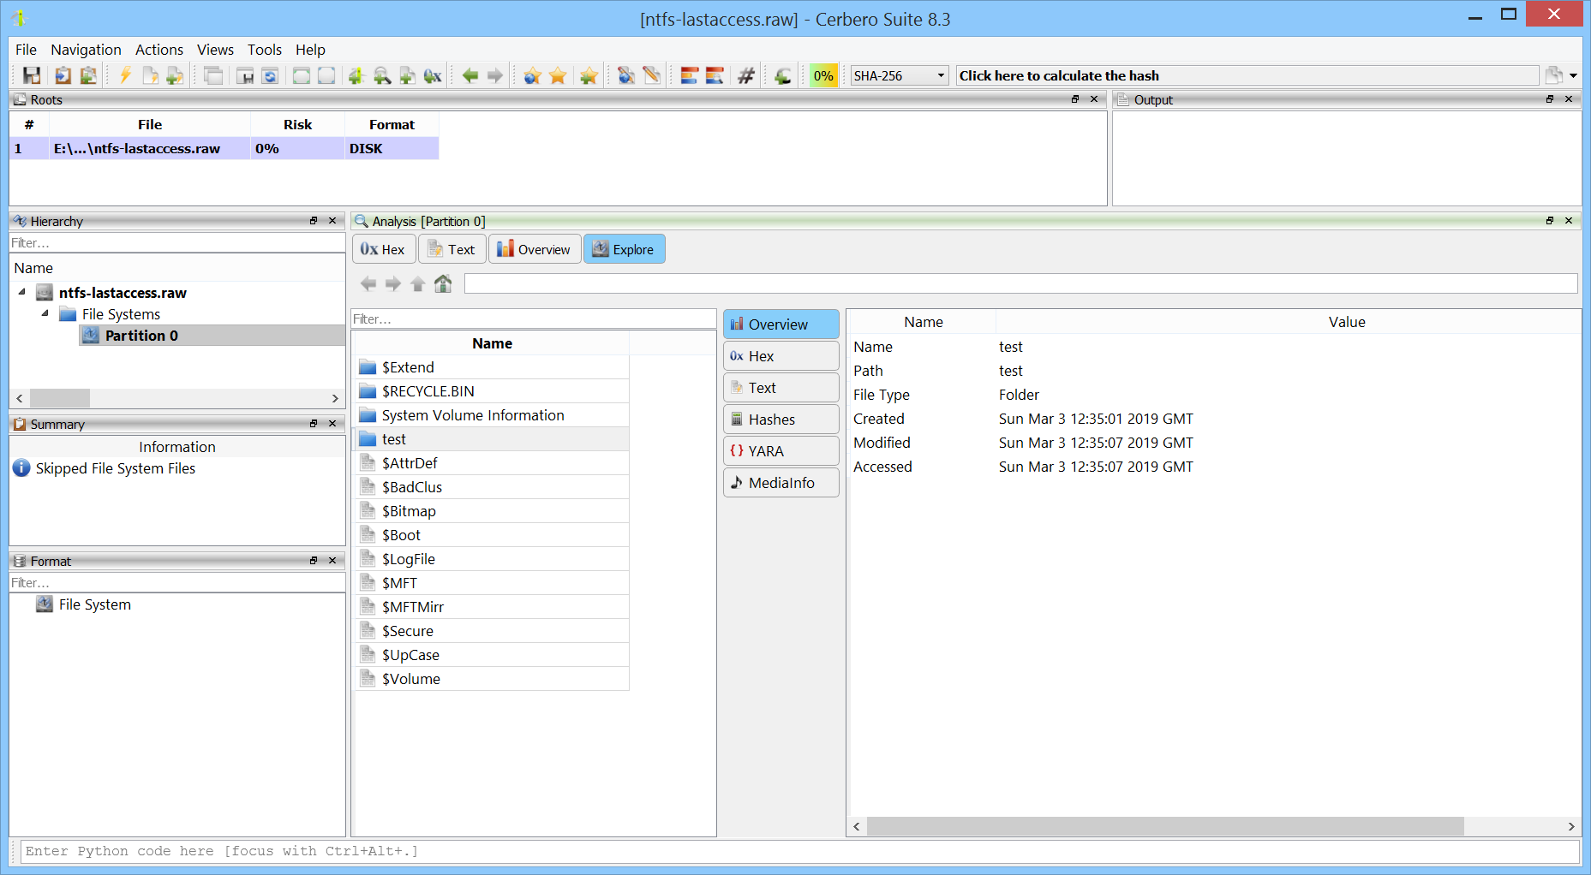Click the star with globe bookmark icon
The height and width of the screenshot is (875, 1591).
coord(532,75)
